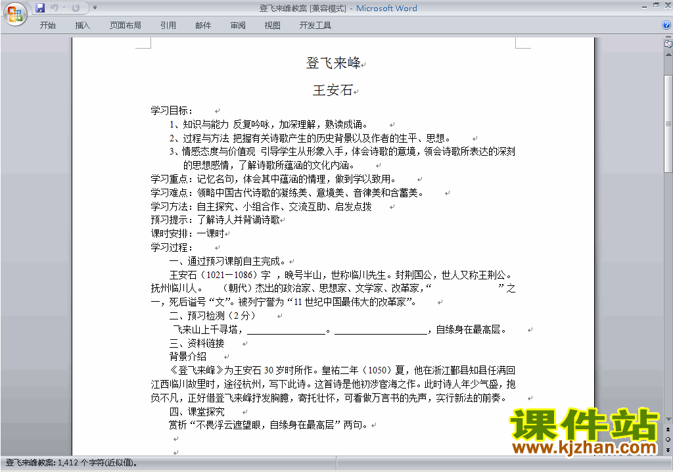
Task: Open the 开发工具 ribbon tab
Action: point(315,26)
